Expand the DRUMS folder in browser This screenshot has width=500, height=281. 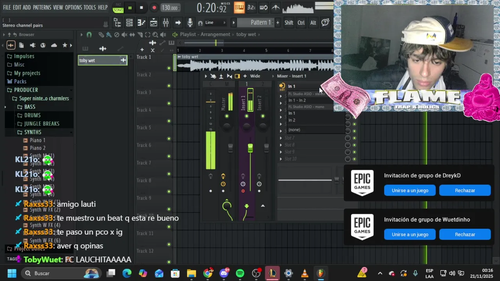tap(32, 115)
